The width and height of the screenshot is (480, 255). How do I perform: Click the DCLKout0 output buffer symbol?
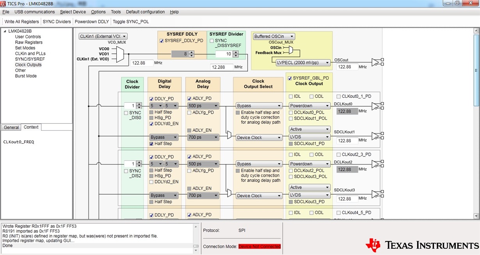[377, 106]
